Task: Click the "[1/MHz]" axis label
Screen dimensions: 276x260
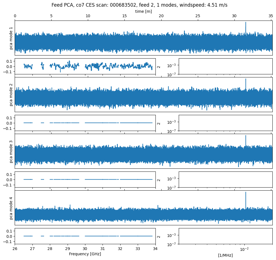Action: click(225, 255)
